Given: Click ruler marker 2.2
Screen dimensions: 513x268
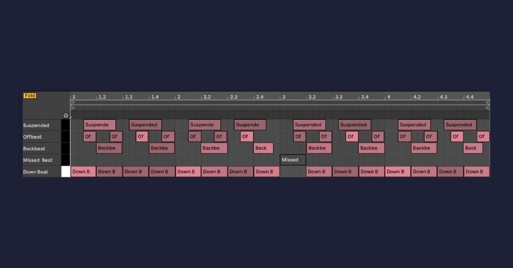Looking at the screenshot, I should [x=207, y=97].
